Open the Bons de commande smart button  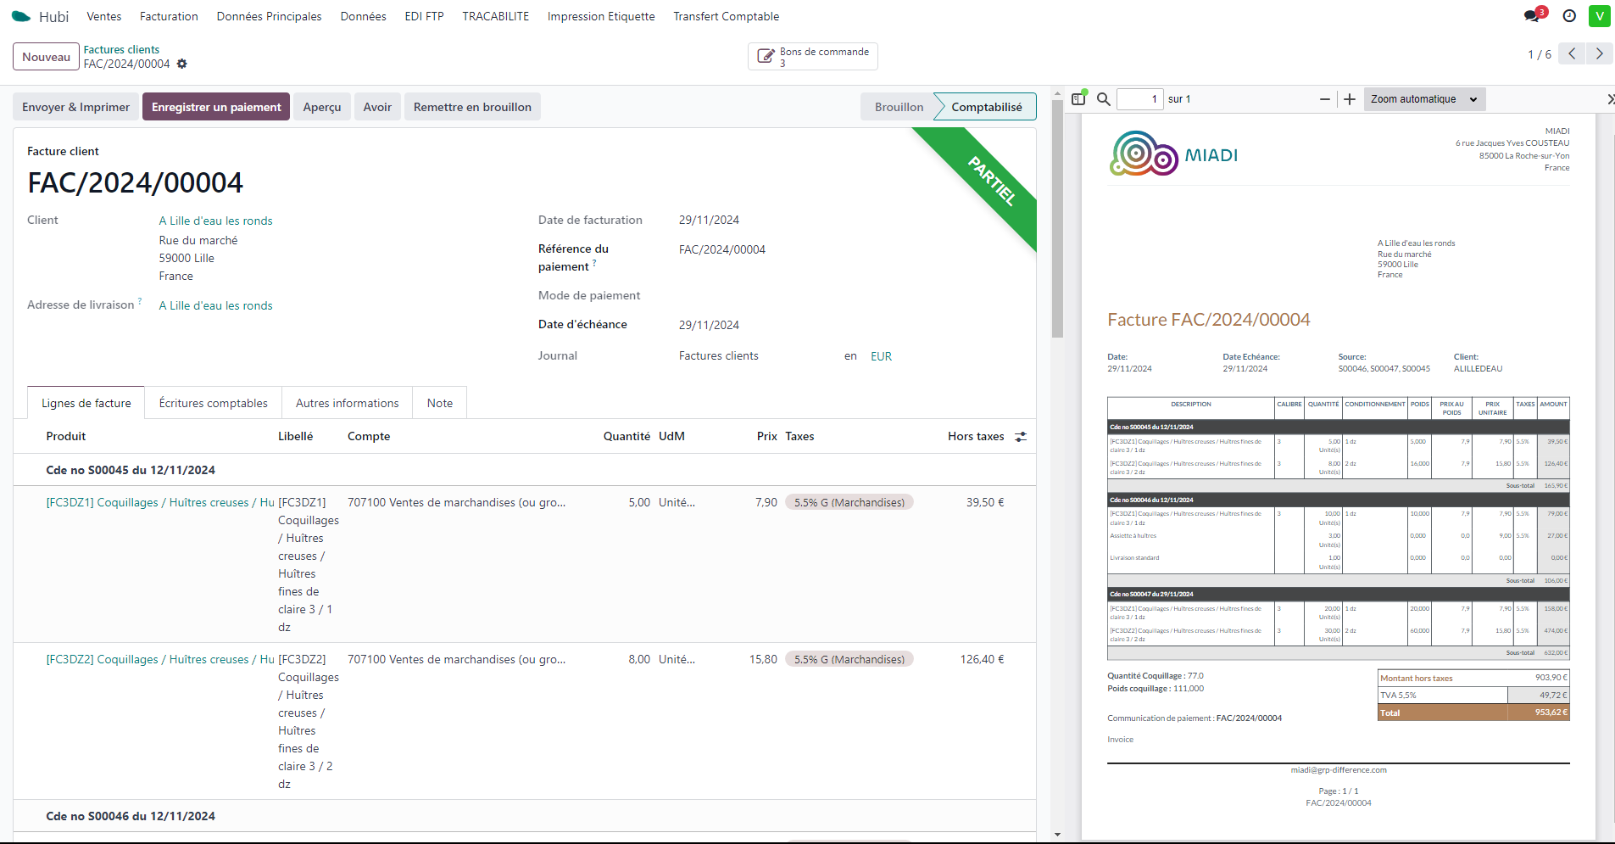(x=813, y=57)
